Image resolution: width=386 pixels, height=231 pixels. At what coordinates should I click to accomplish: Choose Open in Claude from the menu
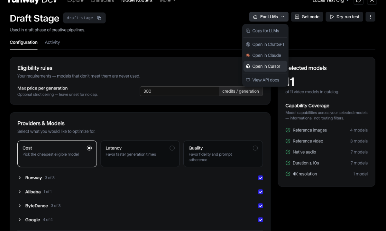tap(265, 56)
